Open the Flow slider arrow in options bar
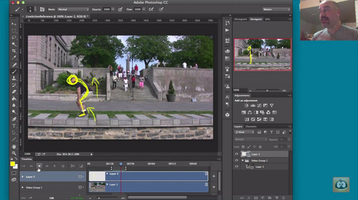Viewport: 358px width, 200px height. 144,9
